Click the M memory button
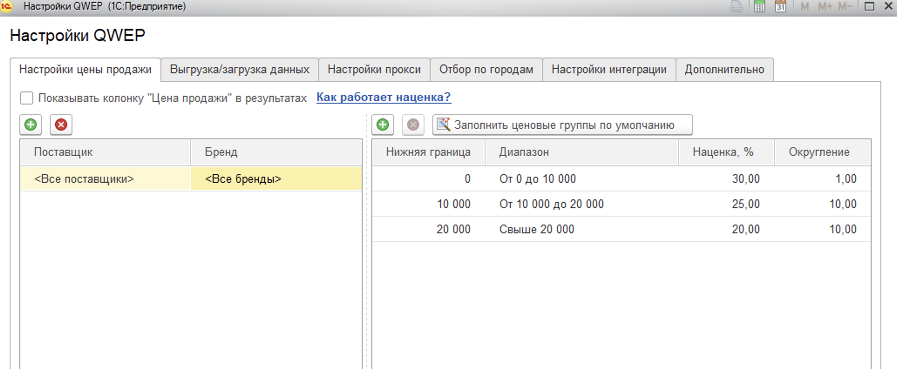 (805, 7)
